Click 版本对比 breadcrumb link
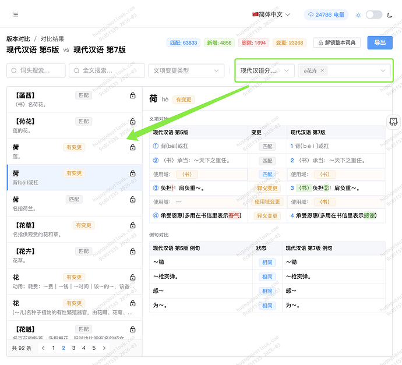The image size is (402, 365). [18, 38]
